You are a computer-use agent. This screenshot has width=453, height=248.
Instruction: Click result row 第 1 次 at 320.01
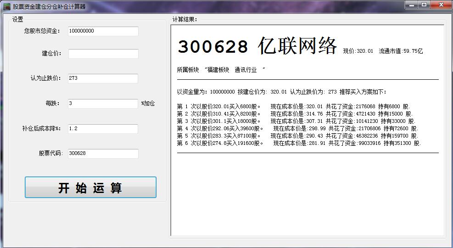pos(294,106)
